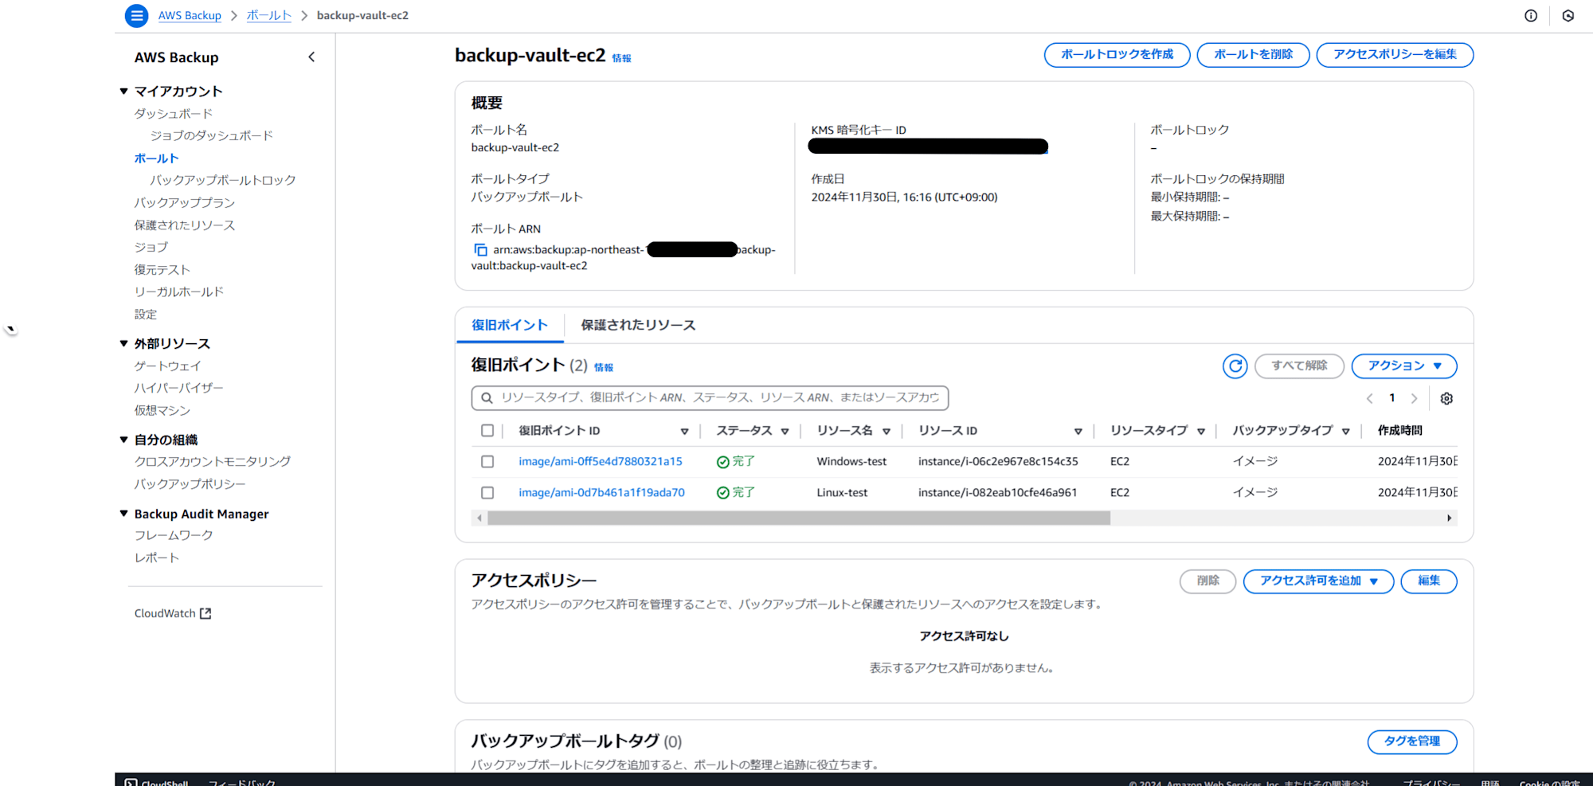Click 情報 link next to 復旧ポイント heading
The width and height of the screenshot is (1593, 786).
pos(604,368)
